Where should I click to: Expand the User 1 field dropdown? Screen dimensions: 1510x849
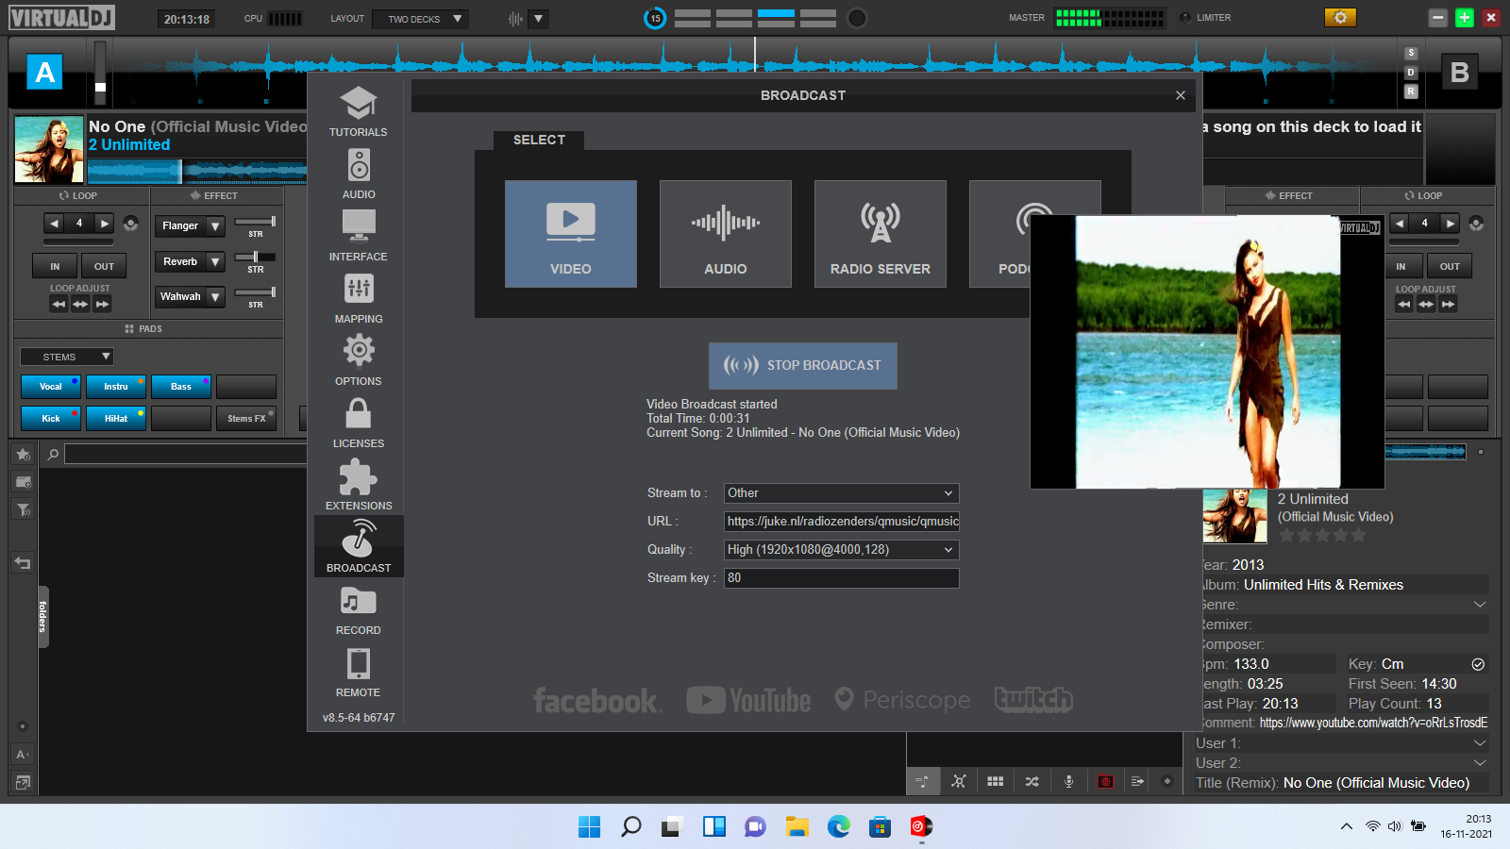[x=1480, y=743]
